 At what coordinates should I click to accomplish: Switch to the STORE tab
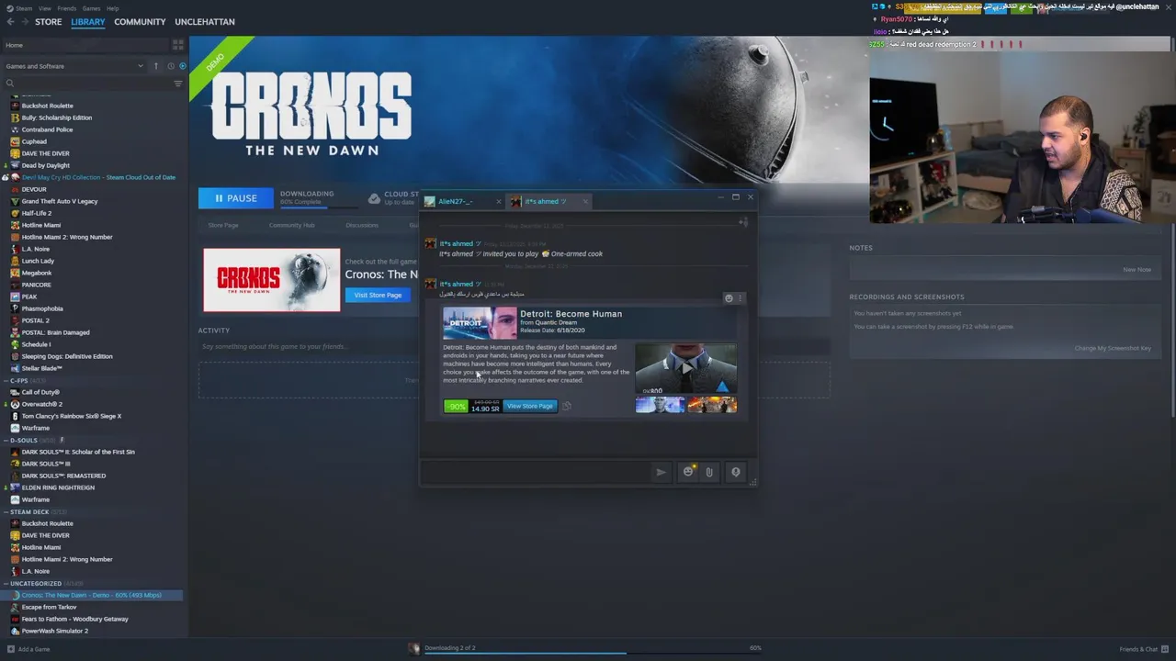tap(48, 22)
